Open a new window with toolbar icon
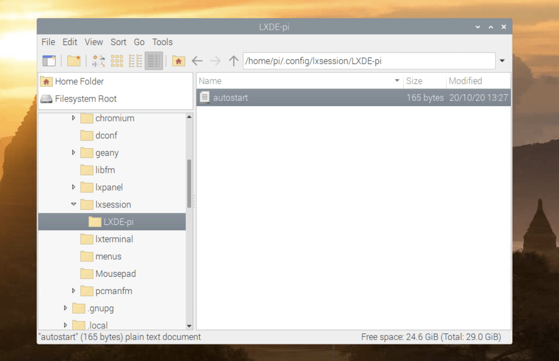Screen dimensions: 559x361 pyautogui.click(x=49, y=61)
